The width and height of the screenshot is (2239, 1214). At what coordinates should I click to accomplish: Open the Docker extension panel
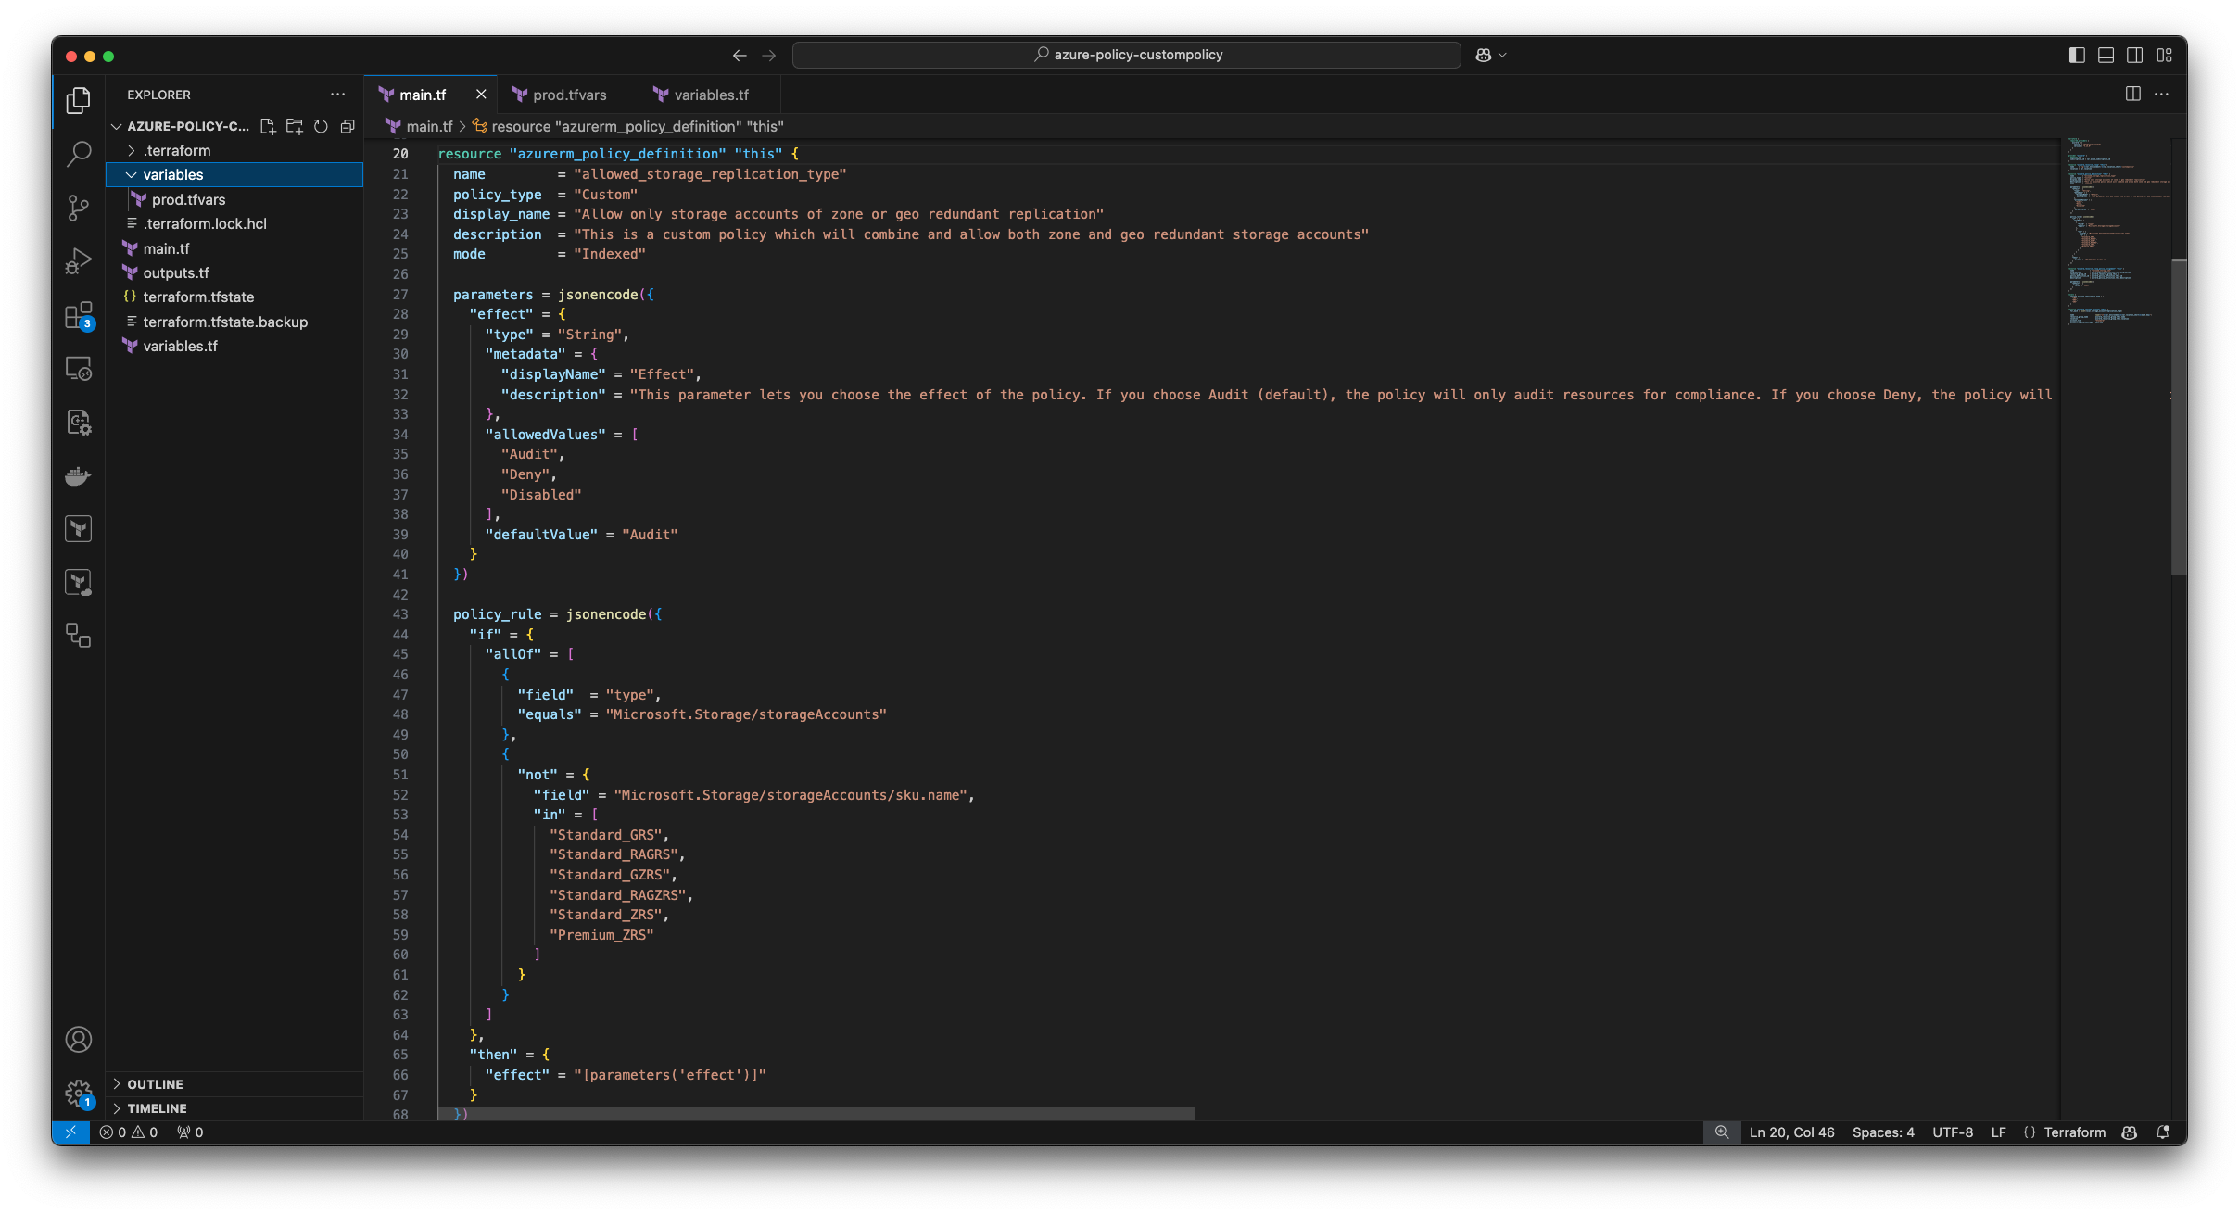pos(78,475)
